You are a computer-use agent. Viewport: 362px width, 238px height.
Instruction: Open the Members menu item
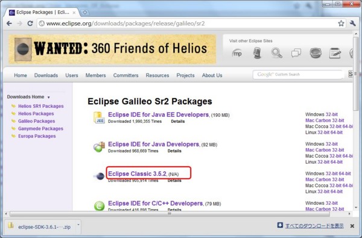[95, 75]
